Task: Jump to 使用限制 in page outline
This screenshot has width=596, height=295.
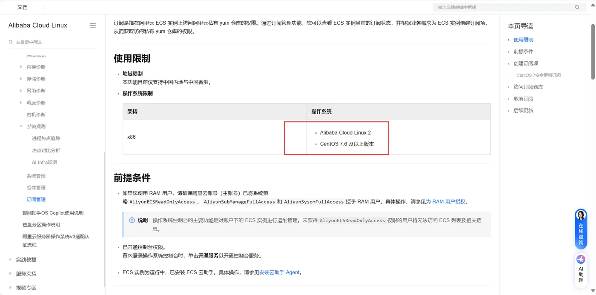Action: pos(523,40)
